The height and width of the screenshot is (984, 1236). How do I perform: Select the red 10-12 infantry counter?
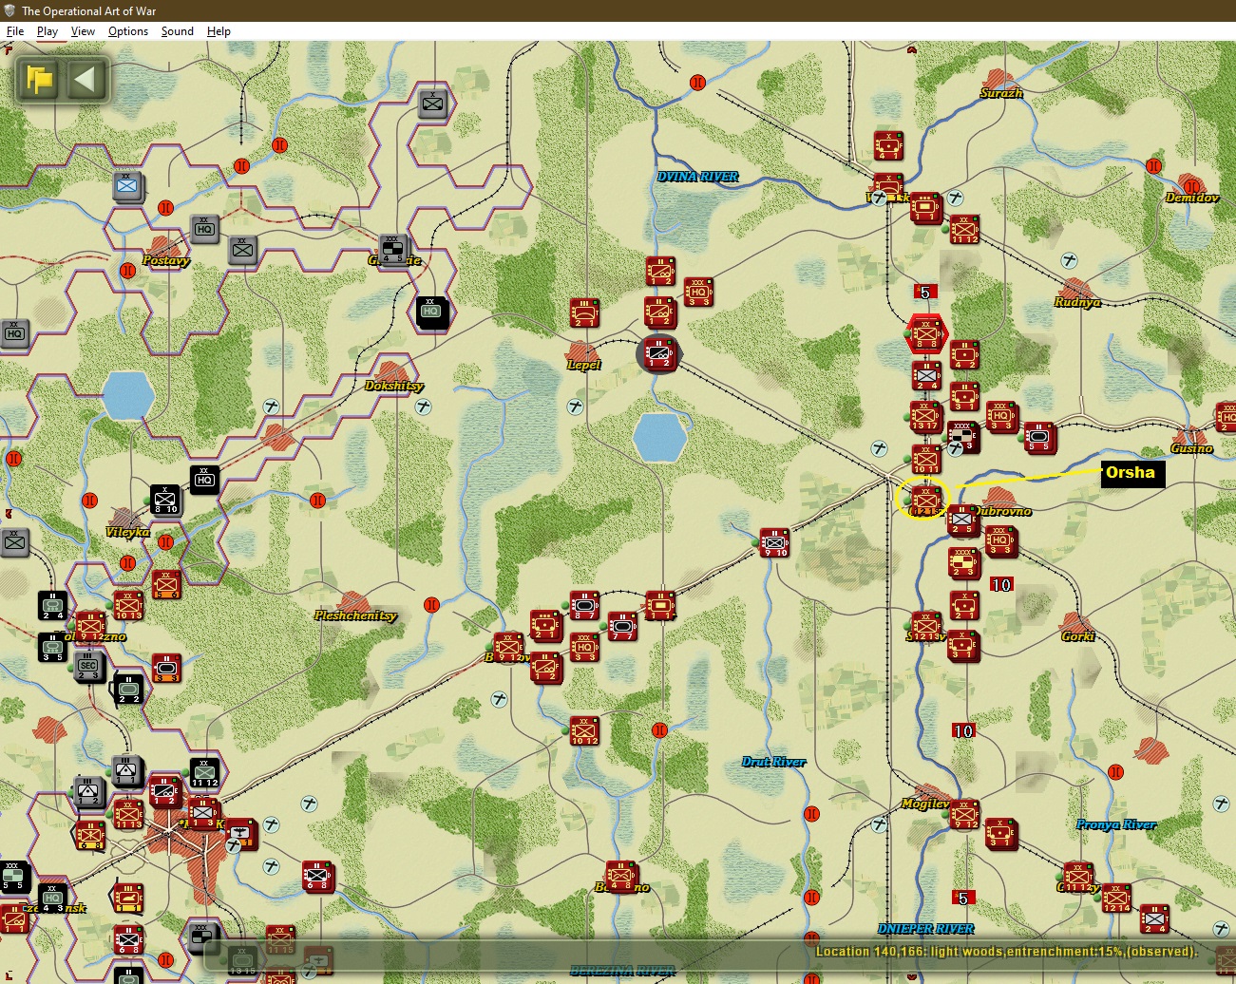click(x=584, y=730)
